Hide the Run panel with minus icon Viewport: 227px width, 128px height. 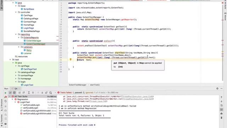(221, 89)
